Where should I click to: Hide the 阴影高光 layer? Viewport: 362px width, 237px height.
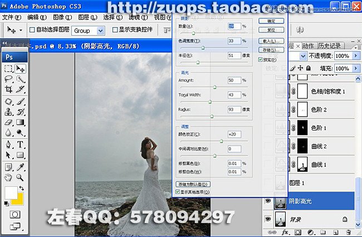click(x=268, y=201)
